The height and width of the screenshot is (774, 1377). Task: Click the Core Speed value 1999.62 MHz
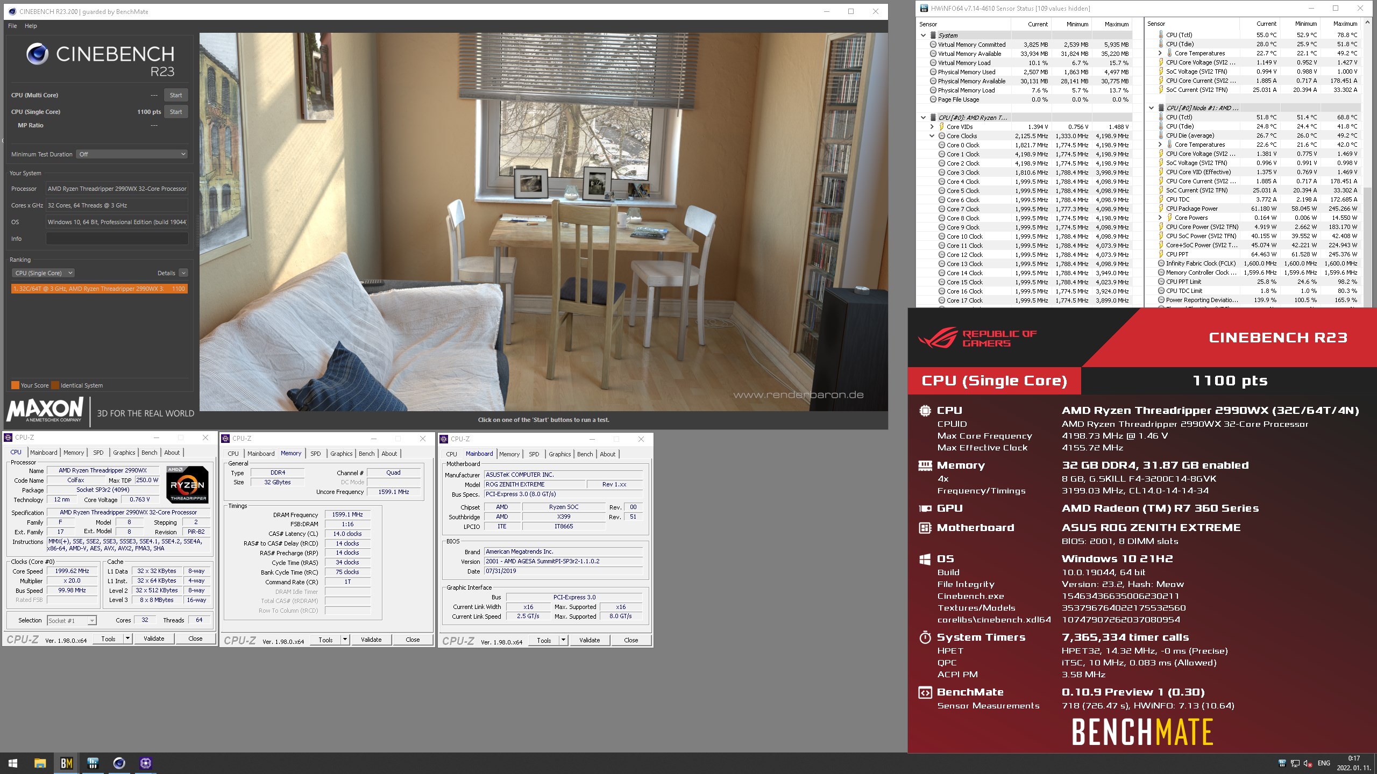pyautogui.click(x=72, y=571)
